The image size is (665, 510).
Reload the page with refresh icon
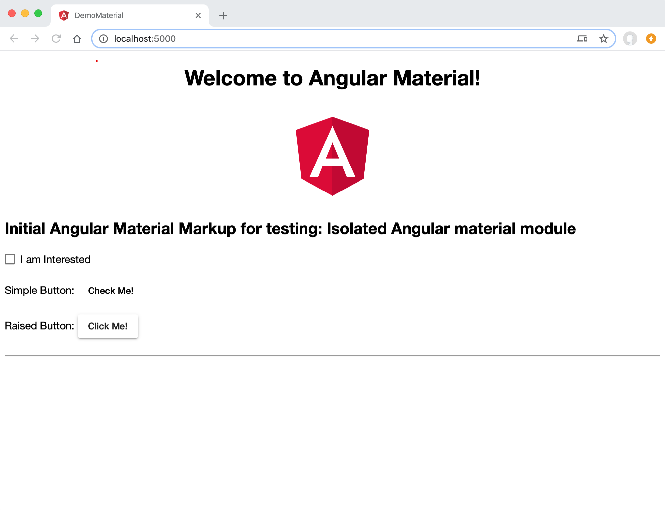coord(56,39)
